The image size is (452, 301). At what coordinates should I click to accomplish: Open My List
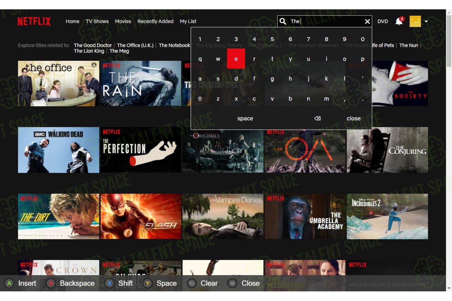tap(188, 21)
